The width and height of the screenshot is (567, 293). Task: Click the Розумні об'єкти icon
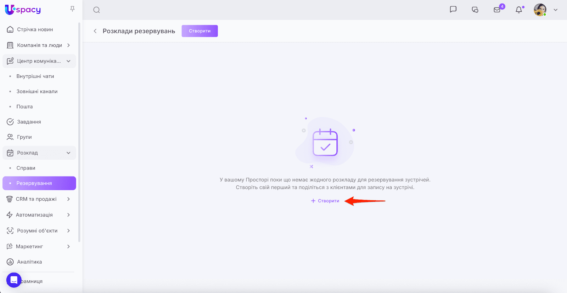10,231
